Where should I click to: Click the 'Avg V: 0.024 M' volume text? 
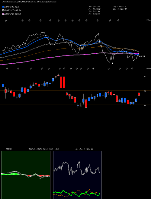pyautogui.click(x=120, y=7)
